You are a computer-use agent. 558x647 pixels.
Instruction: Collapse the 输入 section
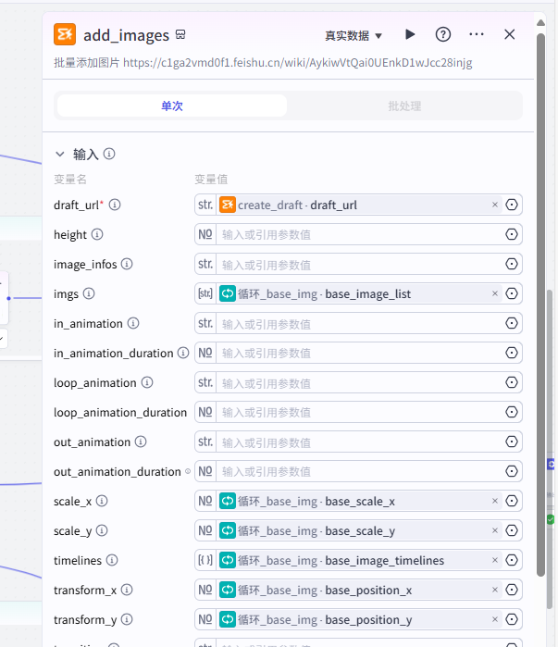point(60,155)
